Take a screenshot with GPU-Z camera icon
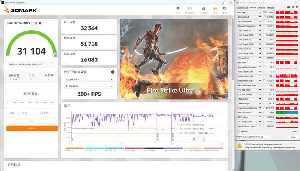This screenshot has width=300, height=171. pos(288,7)
